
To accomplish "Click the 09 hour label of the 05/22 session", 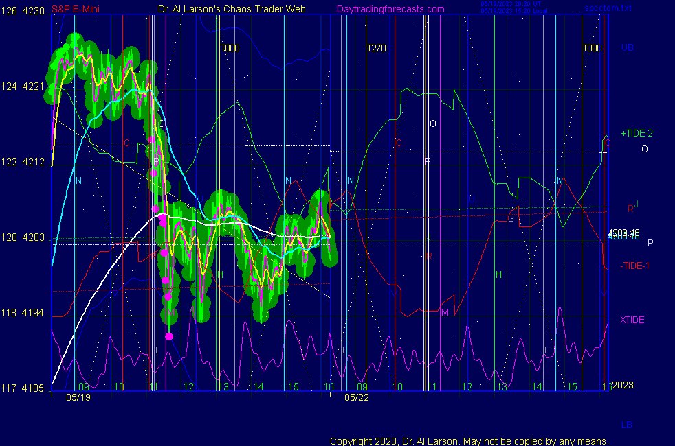I will tap(362, 387).
